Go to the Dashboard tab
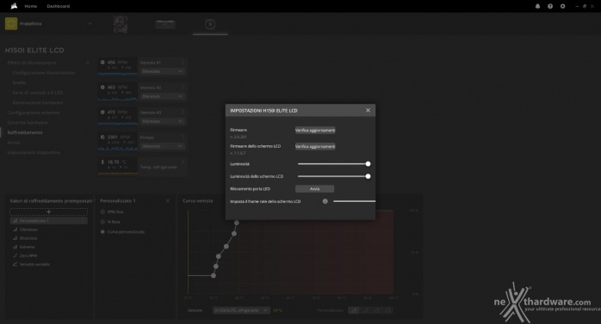Screen dimensions: 601x324 pyautogui.click(x=59, y=6)
